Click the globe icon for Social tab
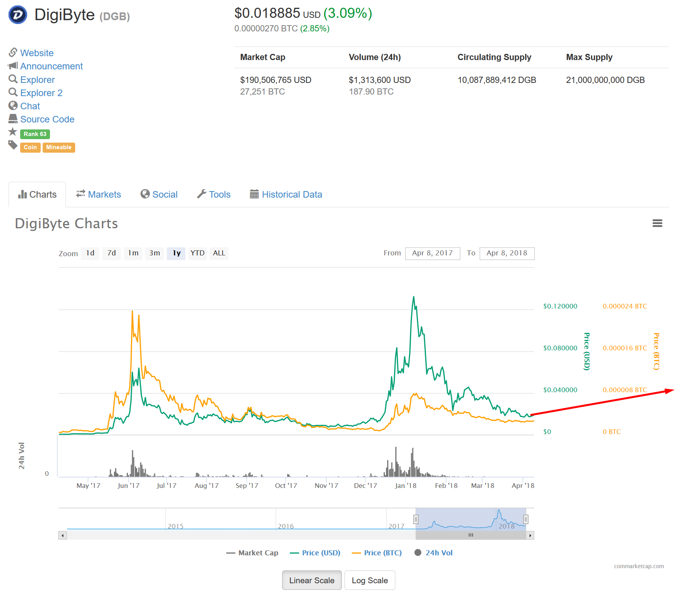691x603 pixels. [x=145, y=194]
